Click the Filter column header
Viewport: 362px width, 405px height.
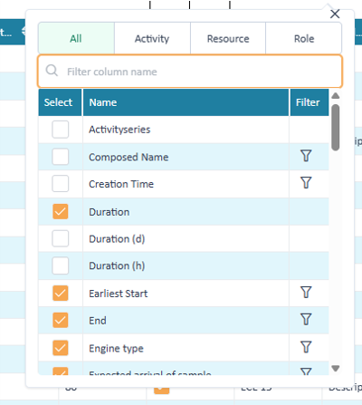[x=310, y=102]
